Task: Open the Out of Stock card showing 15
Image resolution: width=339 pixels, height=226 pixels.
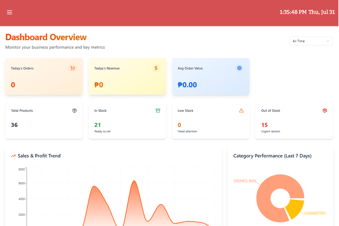Action: [x=294, y=121]
